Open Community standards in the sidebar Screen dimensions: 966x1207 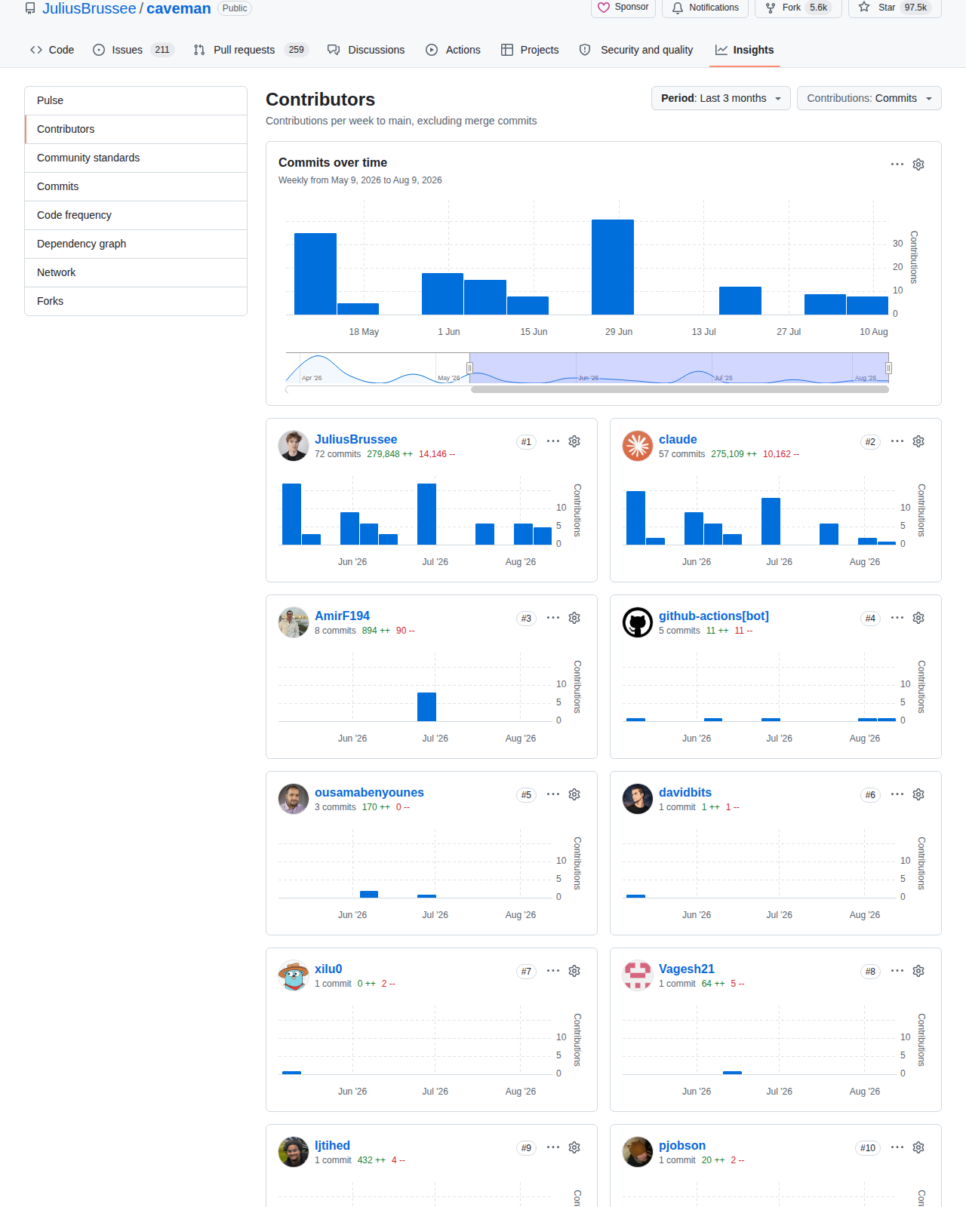coord(136,158)
